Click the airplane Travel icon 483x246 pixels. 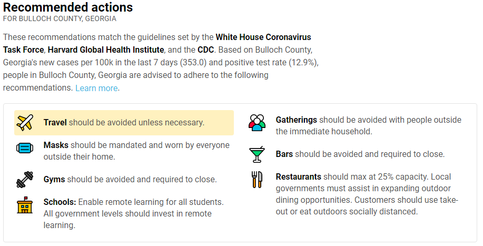pos(25,123)
